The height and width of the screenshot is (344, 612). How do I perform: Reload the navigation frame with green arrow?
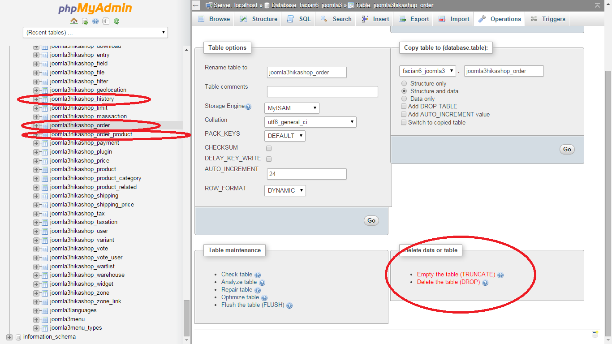pos(116,21)
